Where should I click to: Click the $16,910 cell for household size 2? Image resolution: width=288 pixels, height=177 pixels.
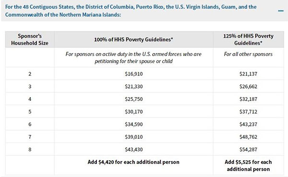134,74
